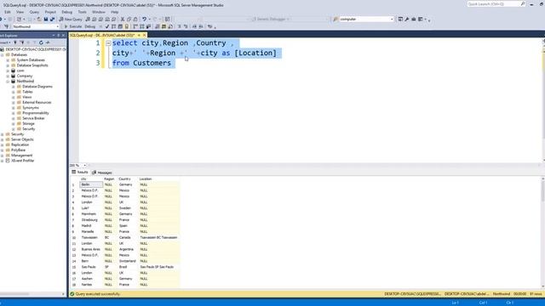Open the Project menu
The height and width of the screenshot is (306, 545).
[x=50, y=12]
